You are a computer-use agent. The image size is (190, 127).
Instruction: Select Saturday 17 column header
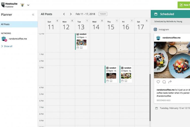(142, 26)
